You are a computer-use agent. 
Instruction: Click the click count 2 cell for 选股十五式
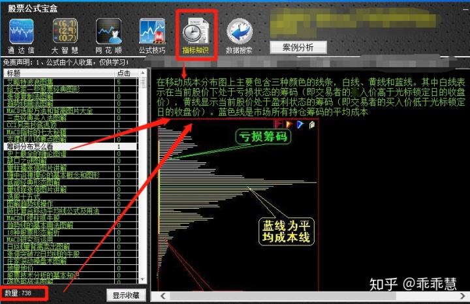point(126,197)
